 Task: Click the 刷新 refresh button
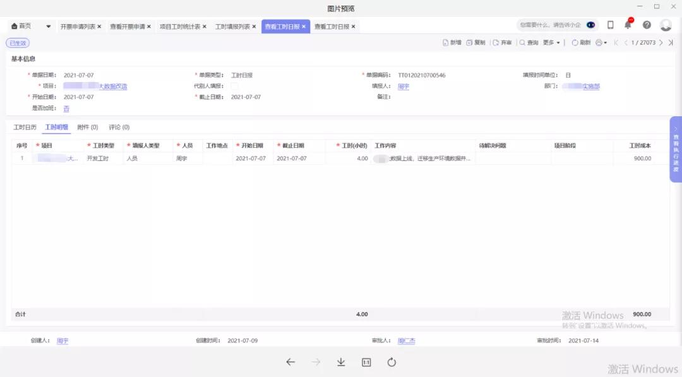click(x=581, y=43)
